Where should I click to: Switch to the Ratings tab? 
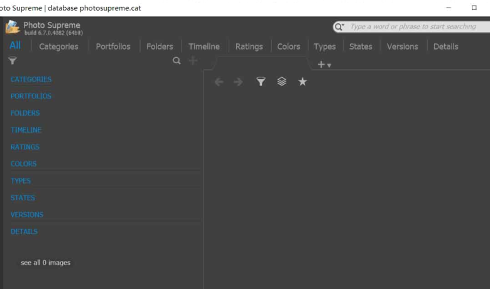tap(249, 46)
